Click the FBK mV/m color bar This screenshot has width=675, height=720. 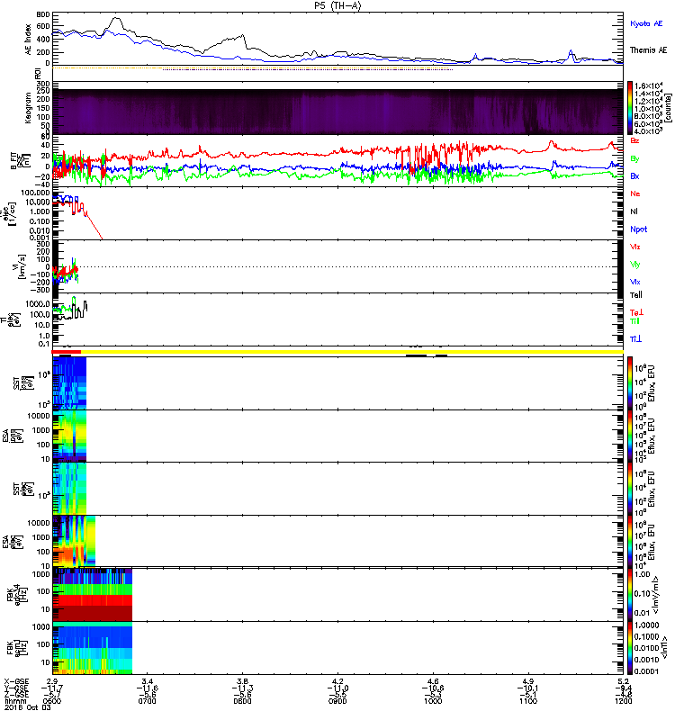(x=630, y=595)
